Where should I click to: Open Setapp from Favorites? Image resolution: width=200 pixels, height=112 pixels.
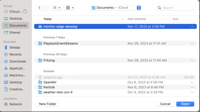15,47
